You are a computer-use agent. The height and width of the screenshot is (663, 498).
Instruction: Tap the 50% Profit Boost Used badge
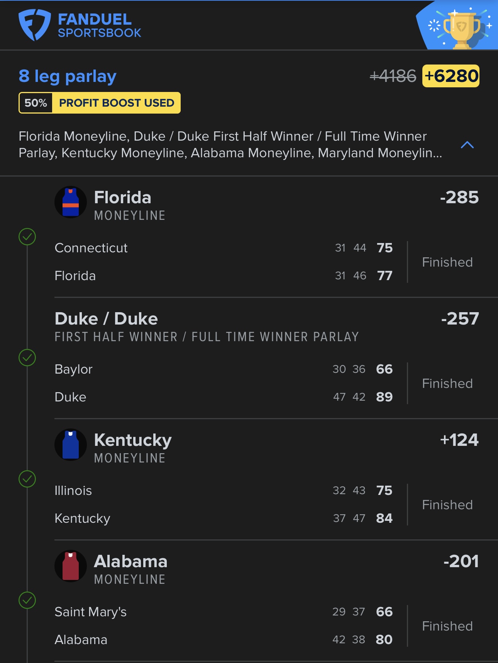[x=100, y=103]
